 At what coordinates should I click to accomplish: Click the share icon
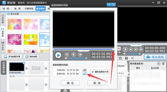pos(132,58)
